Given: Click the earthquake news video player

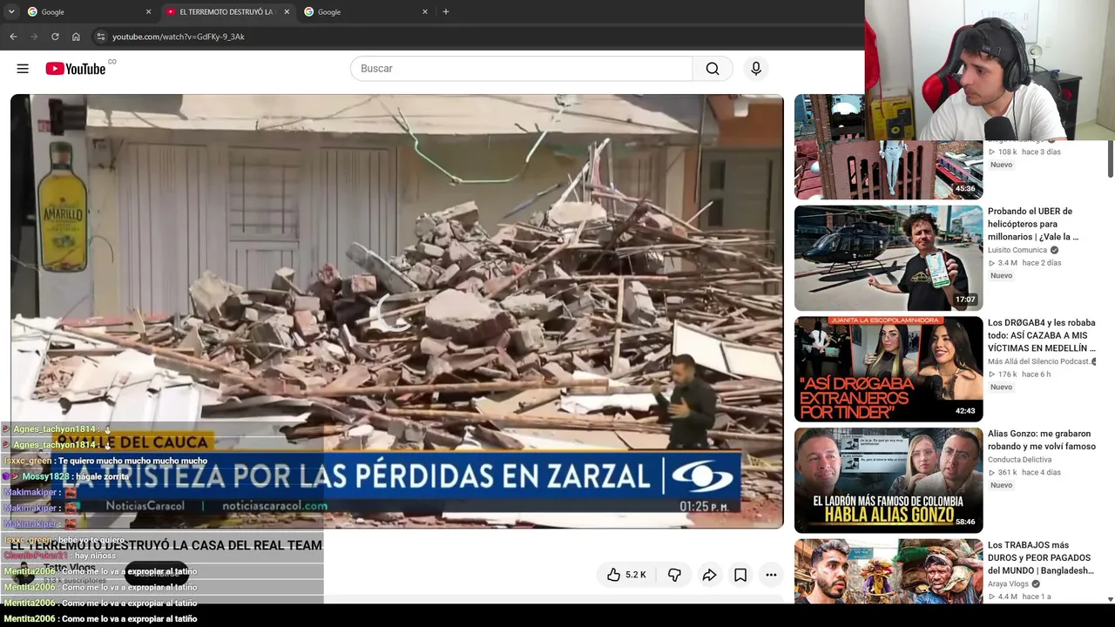Looking at the screenshot, I should click(396, 311).
